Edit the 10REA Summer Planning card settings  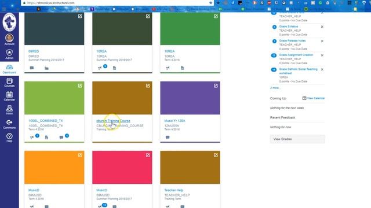pyautogui.click(x=148, y=16)
